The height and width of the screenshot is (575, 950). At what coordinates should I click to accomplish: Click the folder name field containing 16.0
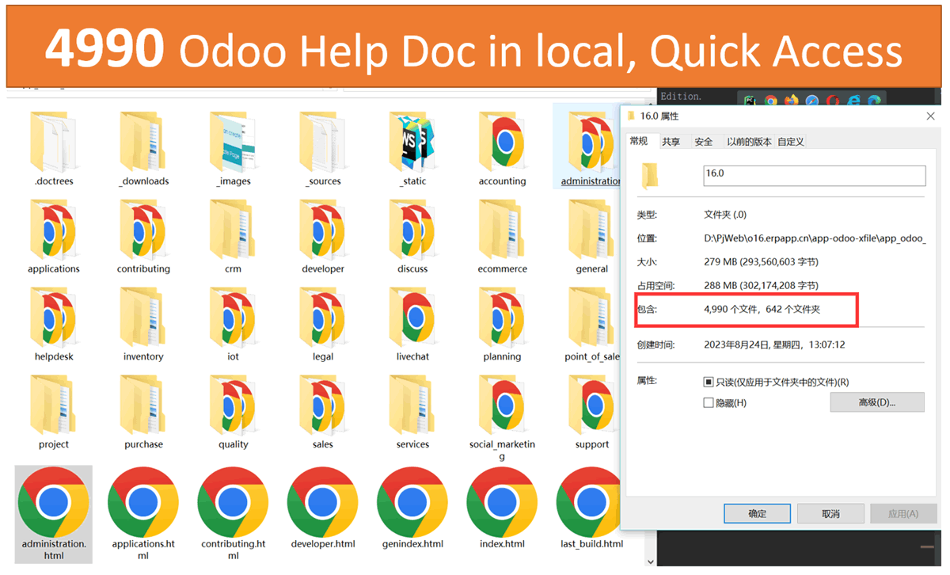point(814,174)
